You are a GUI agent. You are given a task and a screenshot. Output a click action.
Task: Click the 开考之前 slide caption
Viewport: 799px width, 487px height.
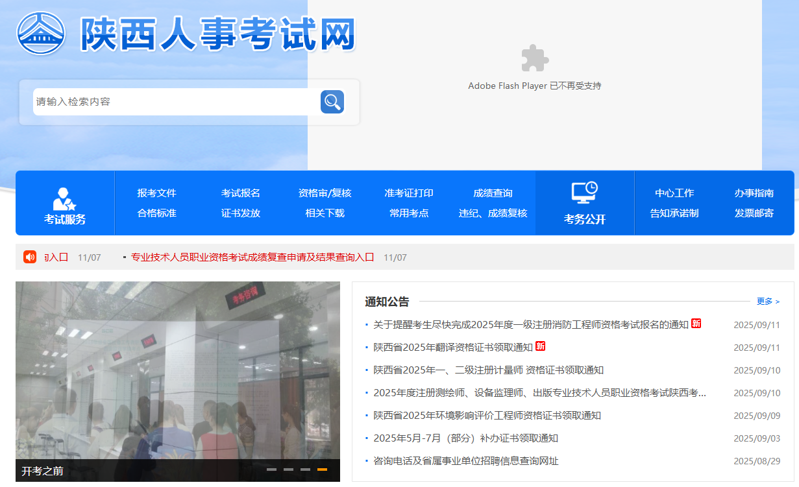42,471
